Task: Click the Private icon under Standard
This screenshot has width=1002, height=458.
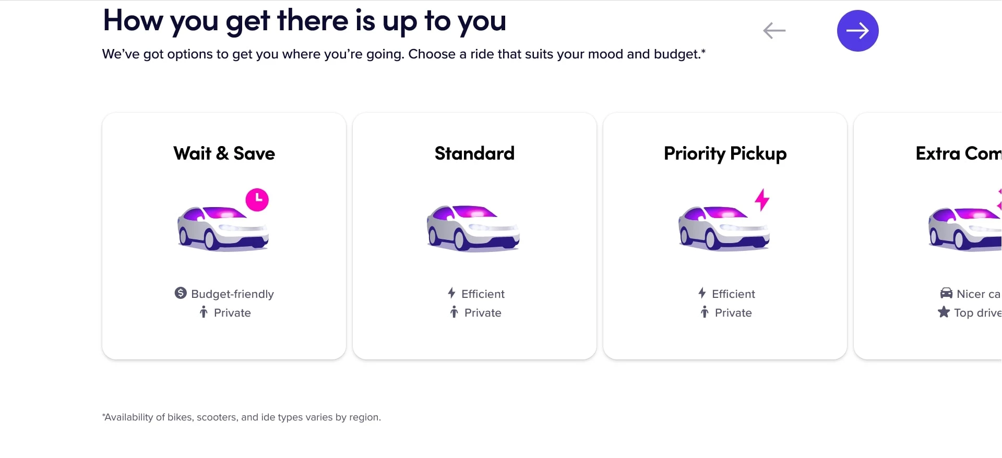Action: point(453,312)
